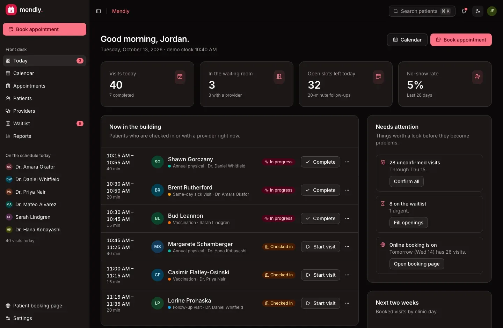Screen dimensions: 503x328
Task: Click Open booking page button
Action: click(417, 264)
